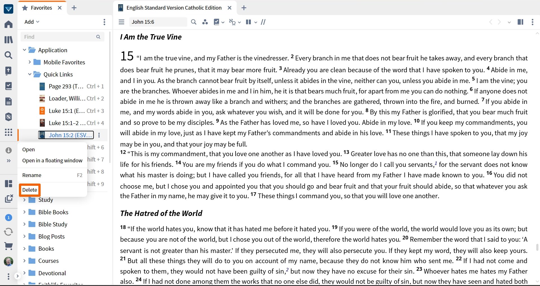This screenshot has width=540, height=286.
Task: Click the Bible Study folder
Action: coord(53,224)
